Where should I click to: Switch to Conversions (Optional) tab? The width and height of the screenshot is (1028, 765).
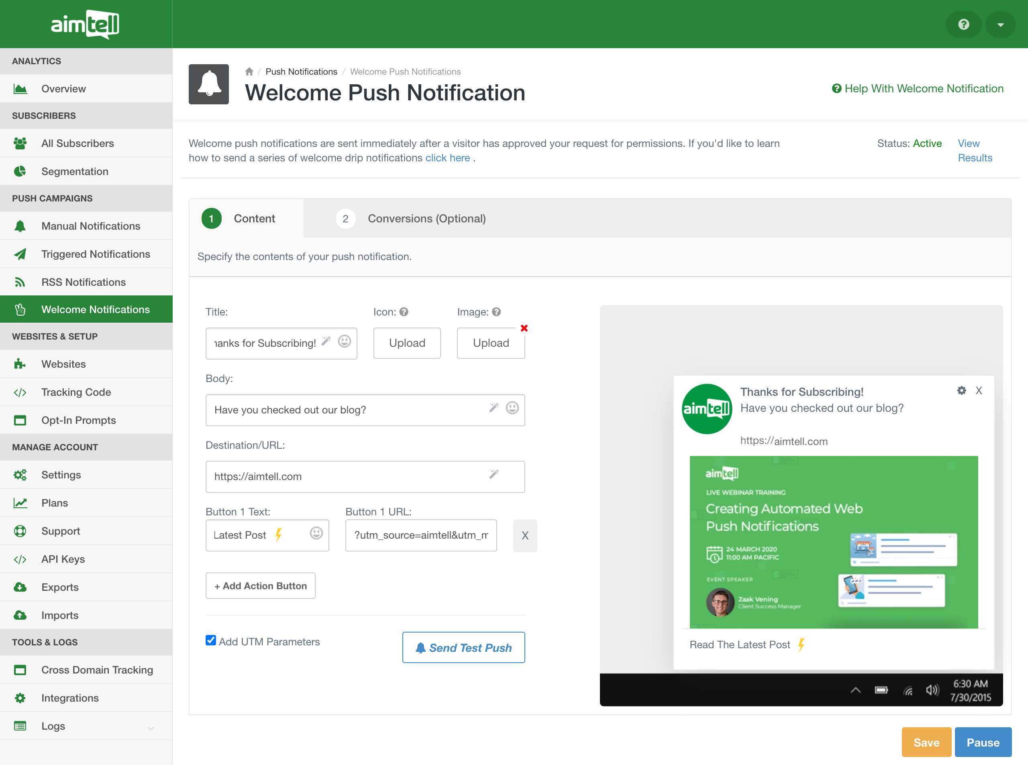point(426,219)
